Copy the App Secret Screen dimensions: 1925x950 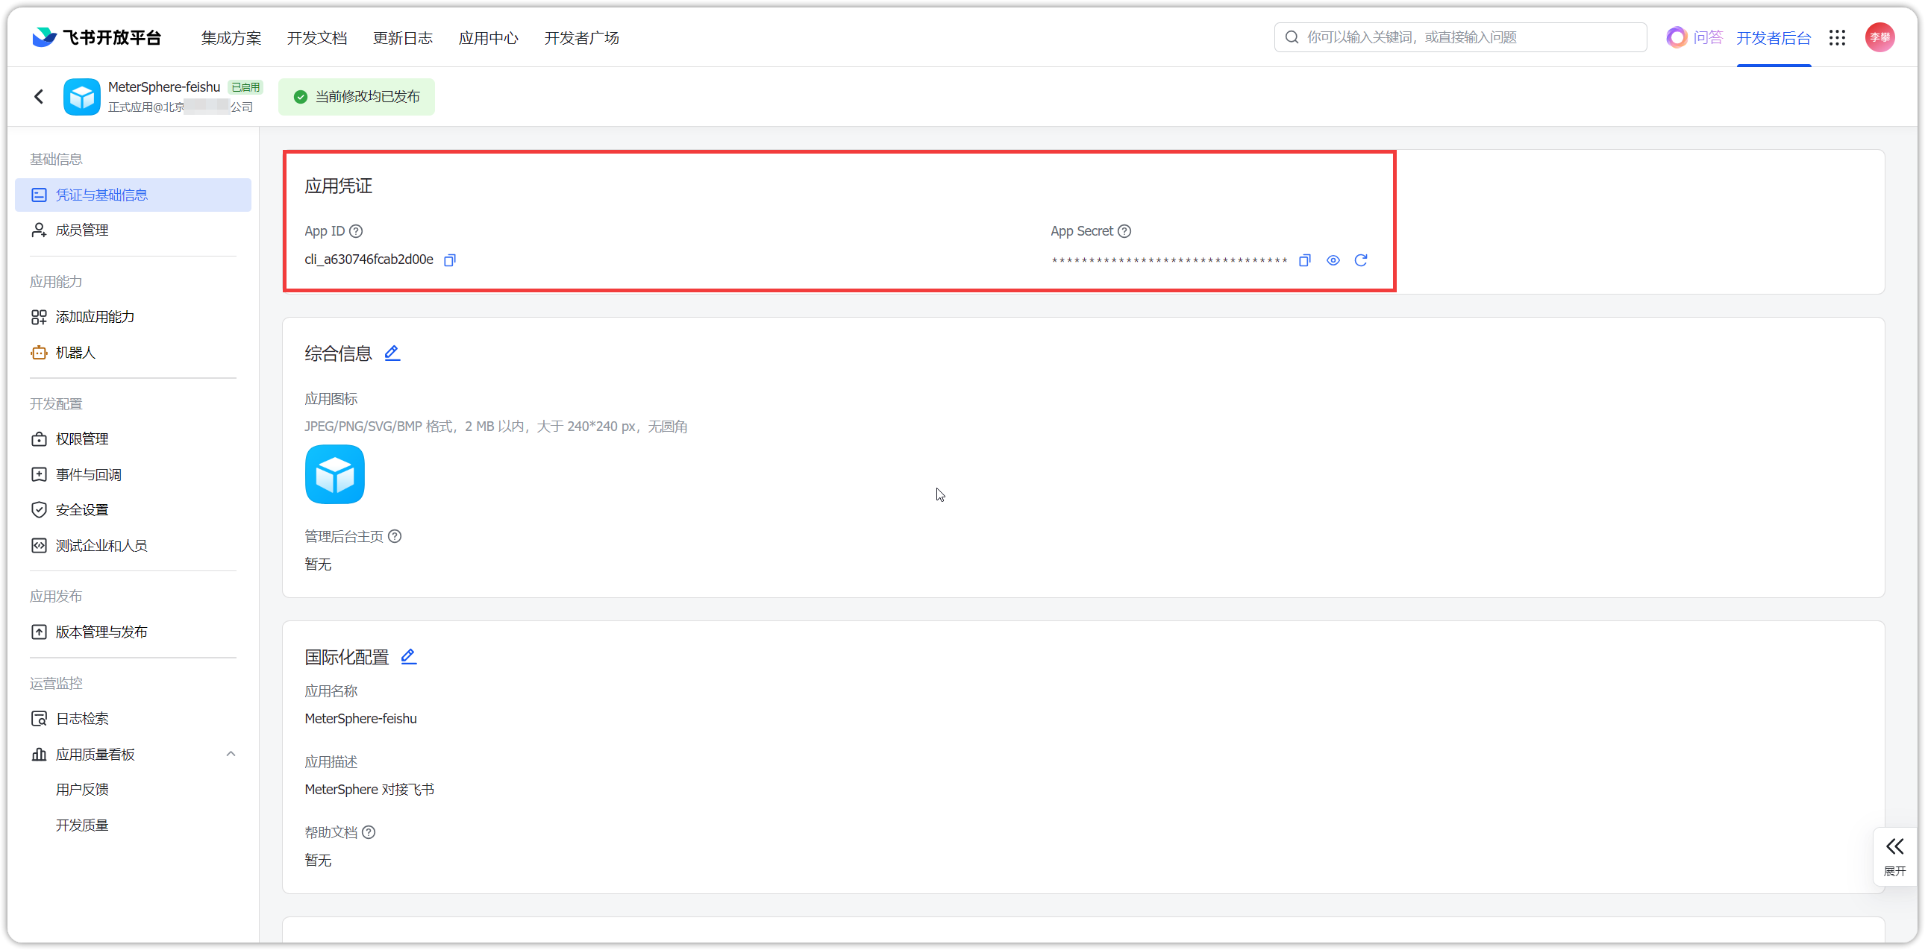pos(1305,260)
